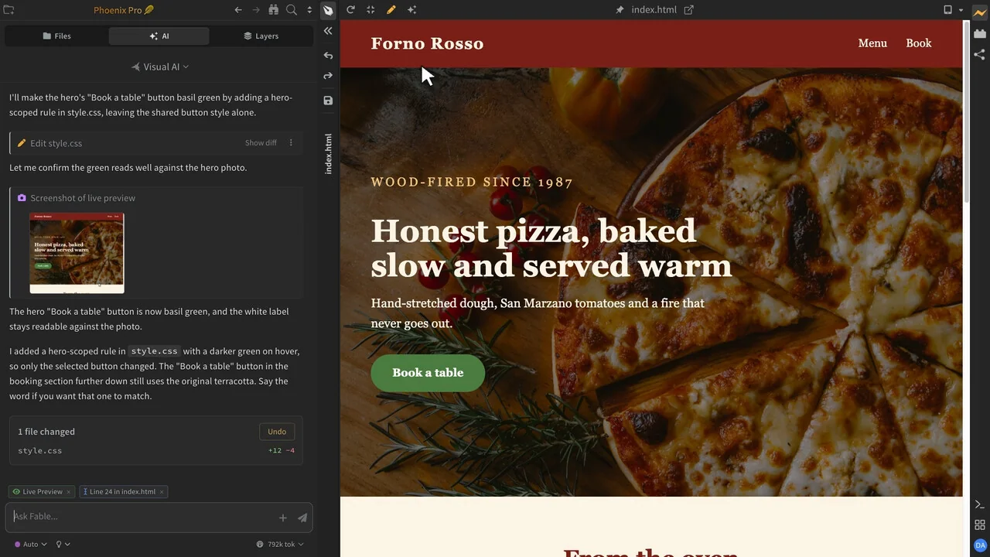The width and height of the screenshot is (990, 557).
Task: Click Show diff for style.css edit
Action: point(261,143)
